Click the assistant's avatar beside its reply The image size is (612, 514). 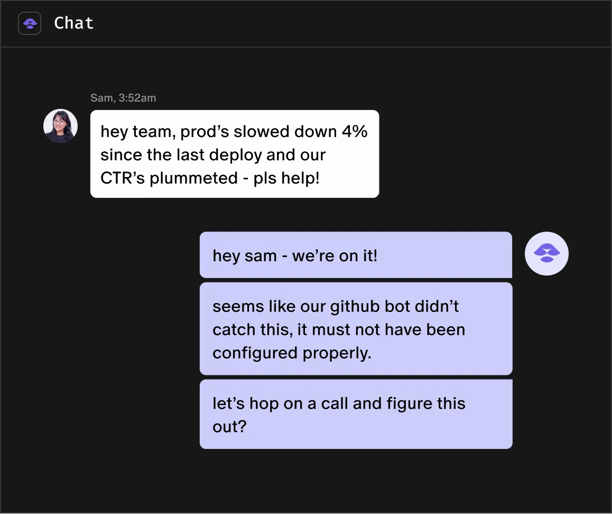point(546,254)
